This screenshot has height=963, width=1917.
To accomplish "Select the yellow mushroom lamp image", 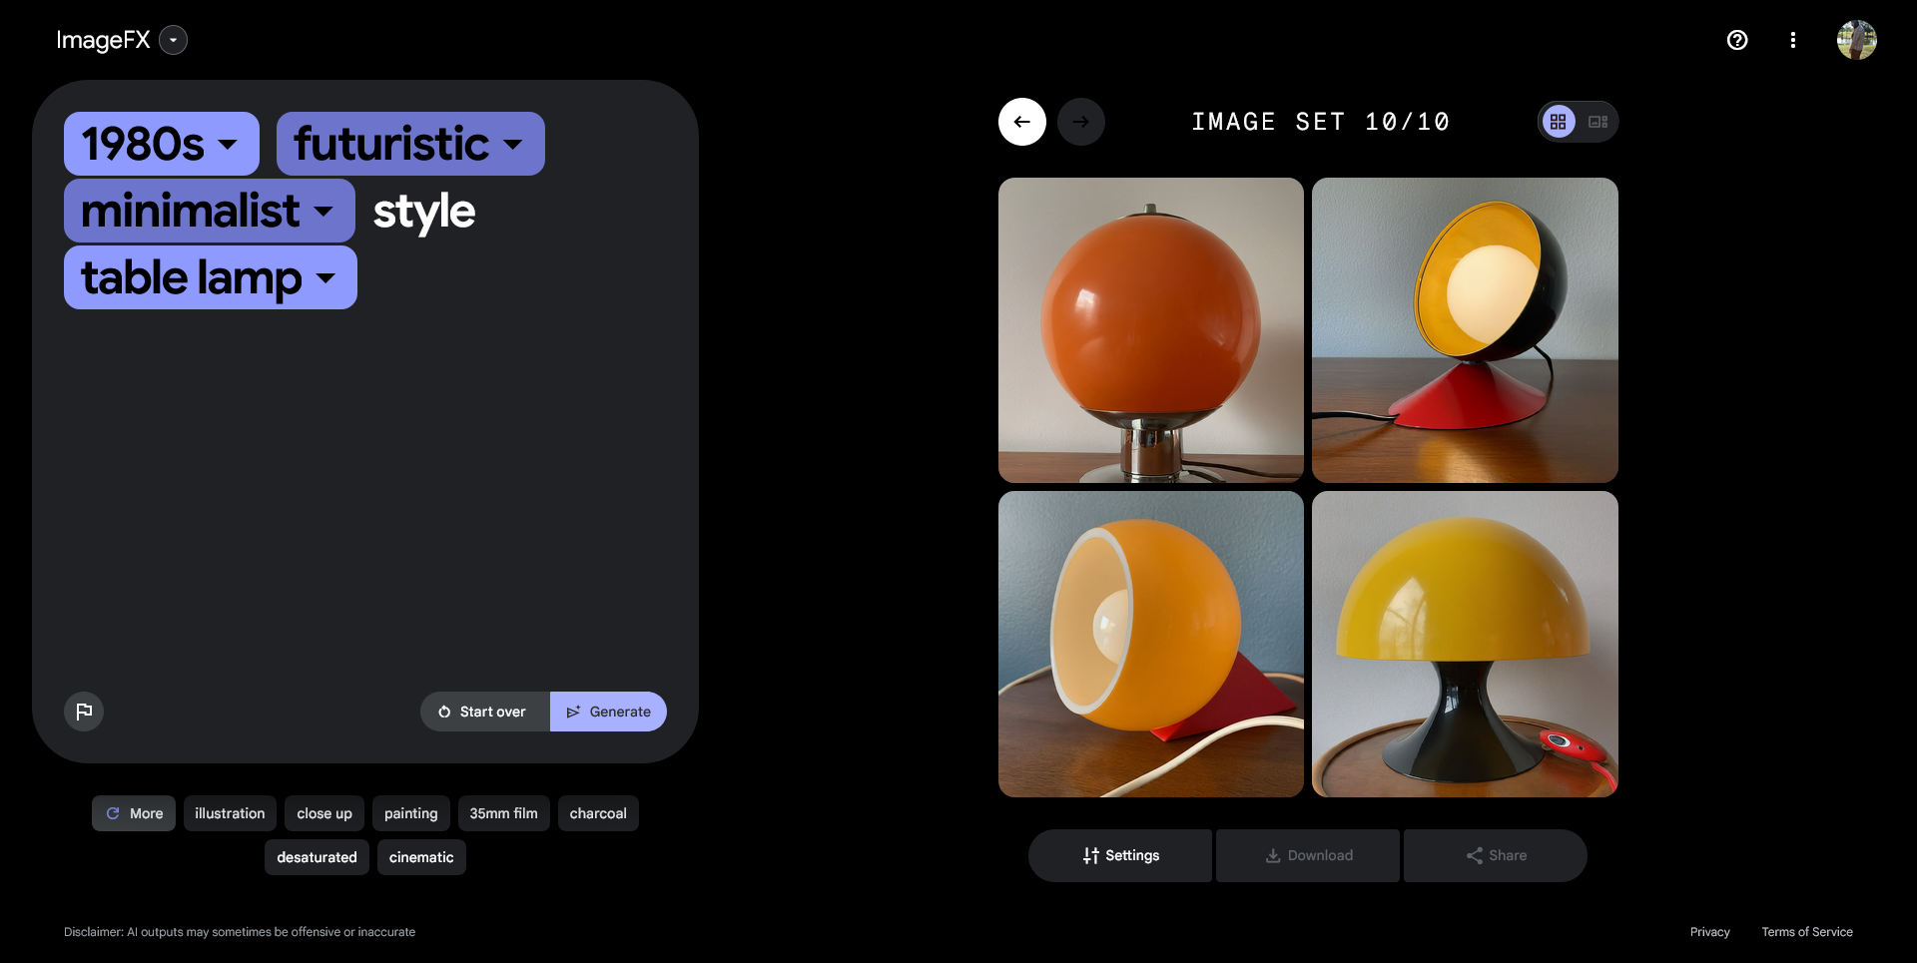I will coord(1465,644).
